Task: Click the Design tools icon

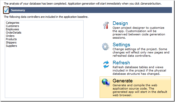Action: tap(106, 26)
